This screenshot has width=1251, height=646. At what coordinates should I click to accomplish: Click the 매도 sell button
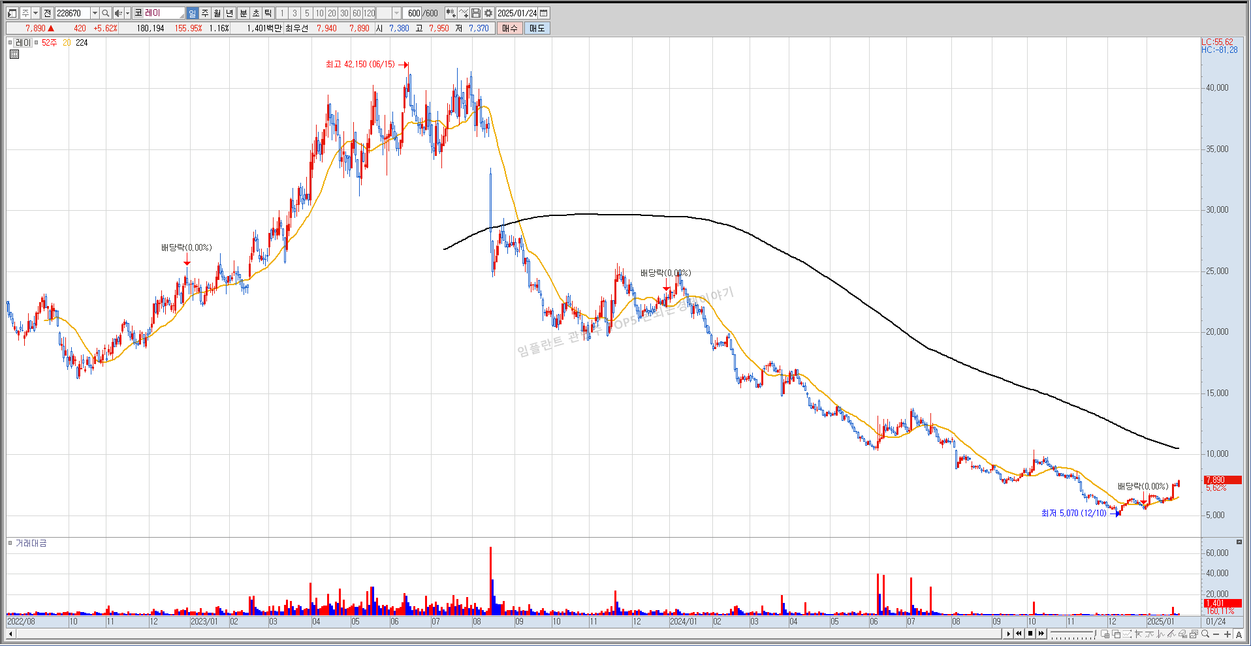pos(537,28)
